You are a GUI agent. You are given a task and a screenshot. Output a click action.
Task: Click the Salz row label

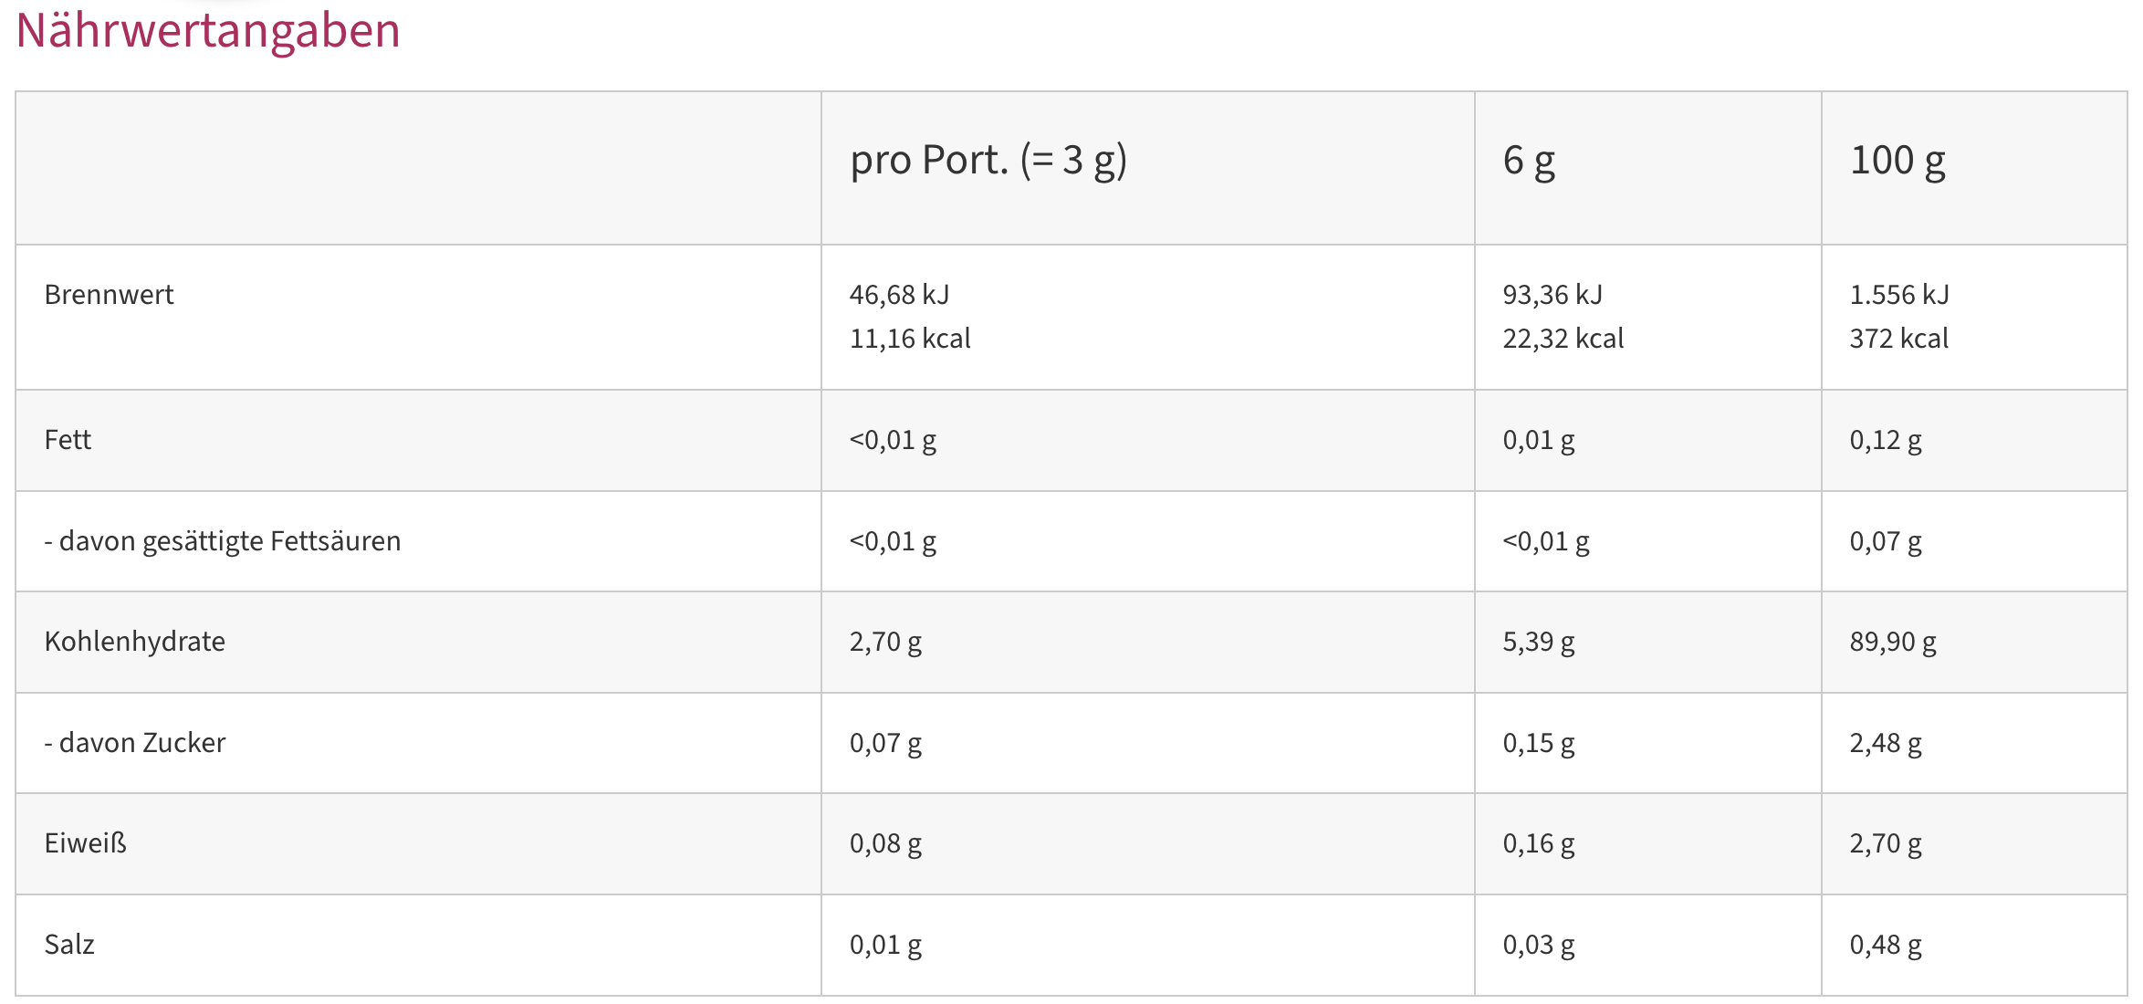[69, 945]
